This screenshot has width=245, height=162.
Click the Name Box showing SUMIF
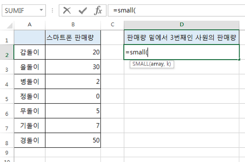click(24, 10)
